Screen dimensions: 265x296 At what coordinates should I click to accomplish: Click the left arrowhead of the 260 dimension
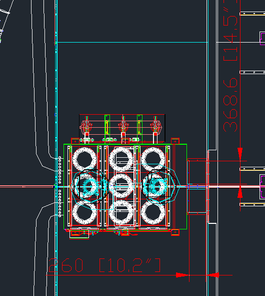(182, 275)
